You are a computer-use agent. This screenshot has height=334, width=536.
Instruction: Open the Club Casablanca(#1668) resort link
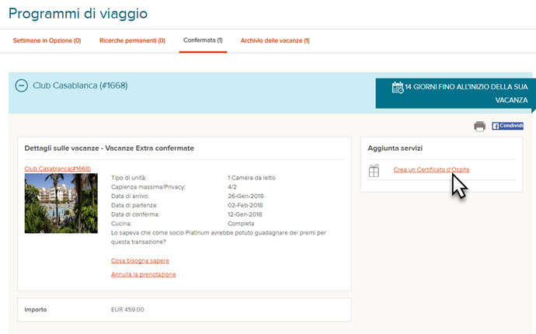tap(57, 169)
